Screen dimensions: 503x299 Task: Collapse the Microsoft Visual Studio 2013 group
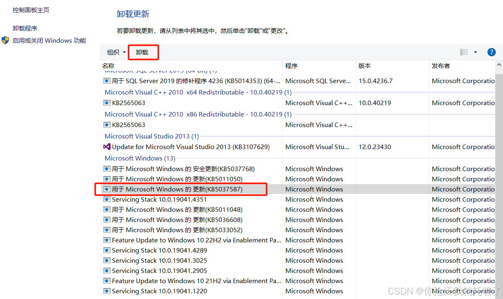point(152,136)
